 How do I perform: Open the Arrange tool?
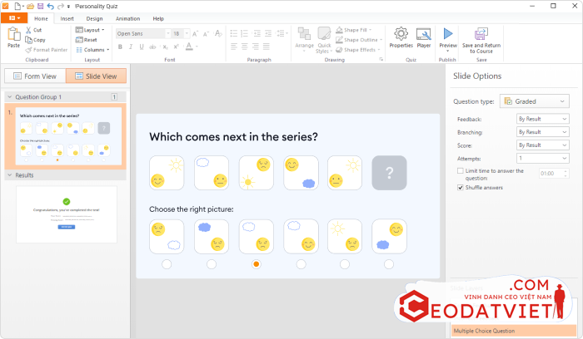[305, 38]
